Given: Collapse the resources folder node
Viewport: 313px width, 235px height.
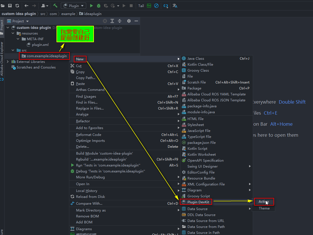Looking at the screenshot, I should pos(13,33).
